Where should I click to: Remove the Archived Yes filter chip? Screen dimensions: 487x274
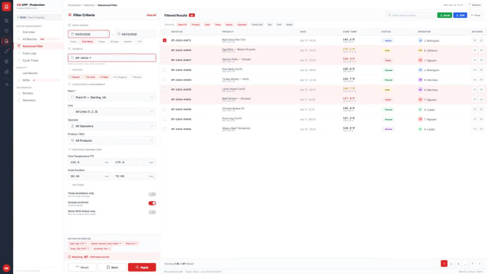click(109, 249)
